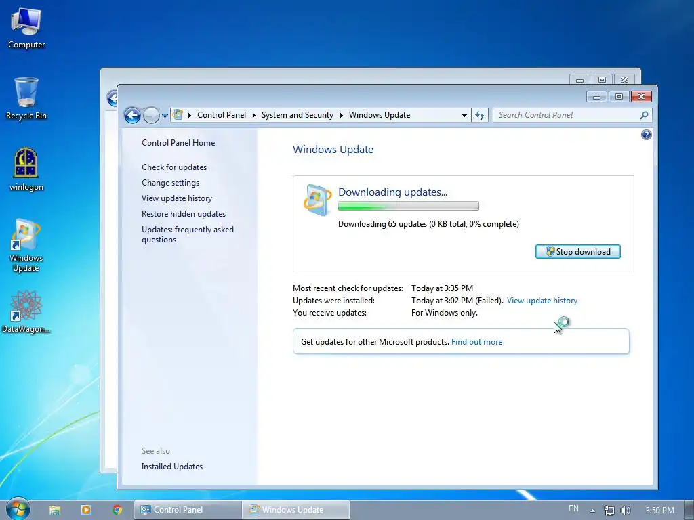
Task: Maximize the Windows Update window
Action: [x=619, y=96]
